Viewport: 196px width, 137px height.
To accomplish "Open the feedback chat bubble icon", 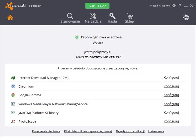I will click(174, 6).
